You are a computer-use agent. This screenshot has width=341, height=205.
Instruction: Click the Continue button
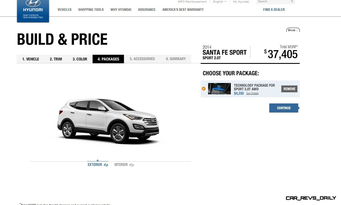[x=284, y=108]
